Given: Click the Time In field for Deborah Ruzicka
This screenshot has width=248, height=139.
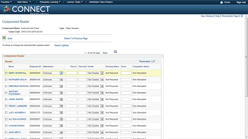Looking at the screenshot, I should click(x=71, y=86).
